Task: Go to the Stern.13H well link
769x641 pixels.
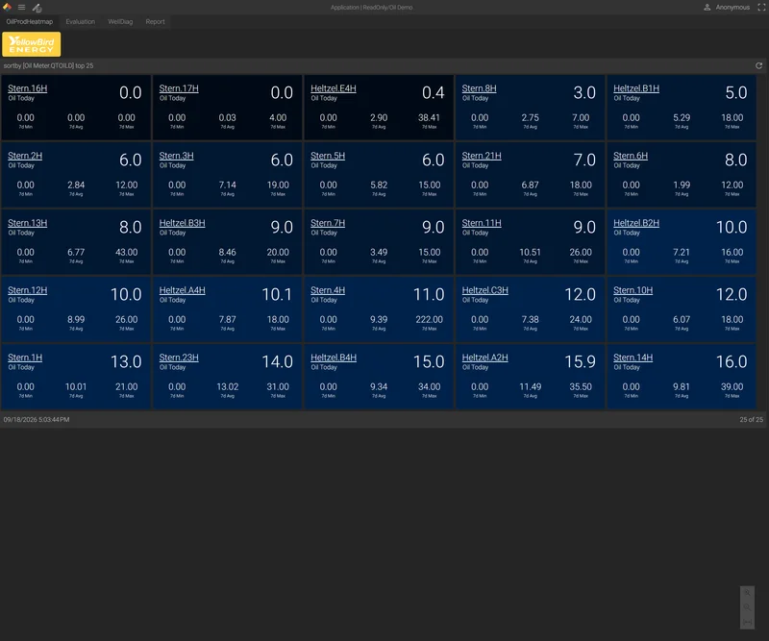Action: [28, 223]
